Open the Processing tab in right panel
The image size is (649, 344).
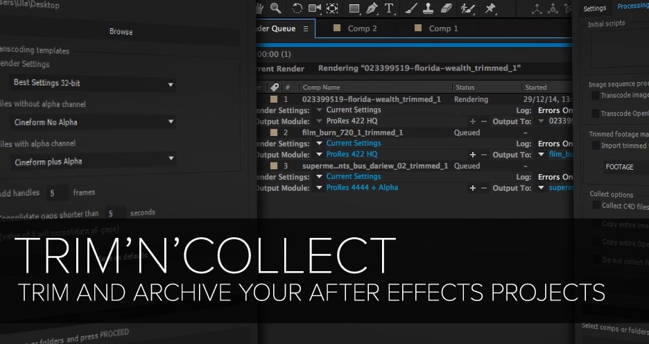(632, 7)
